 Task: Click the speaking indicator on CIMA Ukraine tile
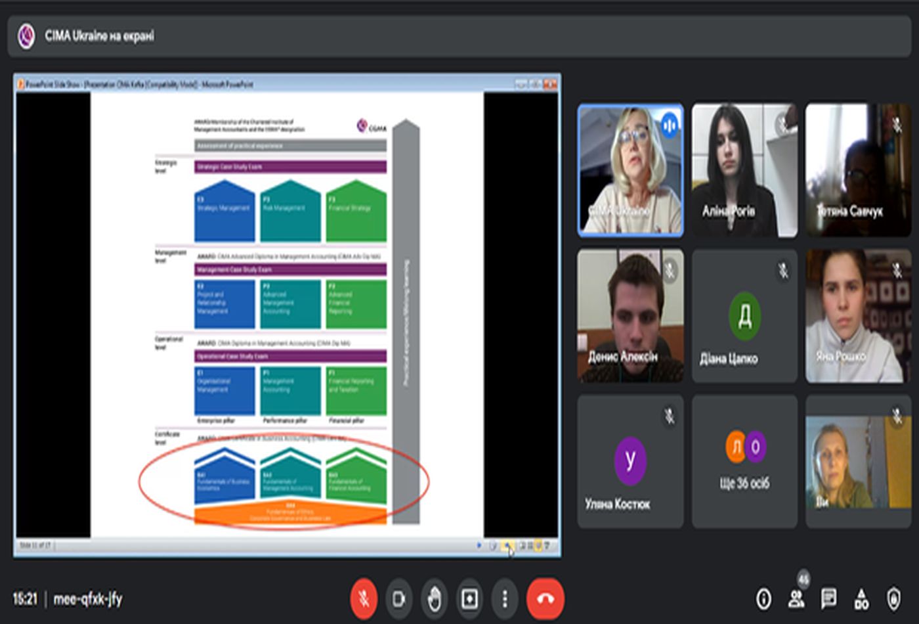(669, 125)
